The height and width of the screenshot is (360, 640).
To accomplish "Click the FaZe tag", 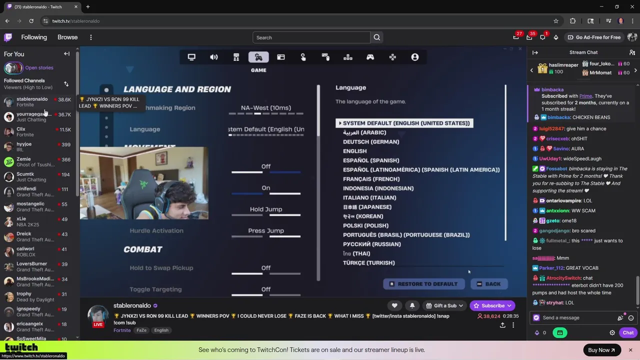I will click(141, 330).
